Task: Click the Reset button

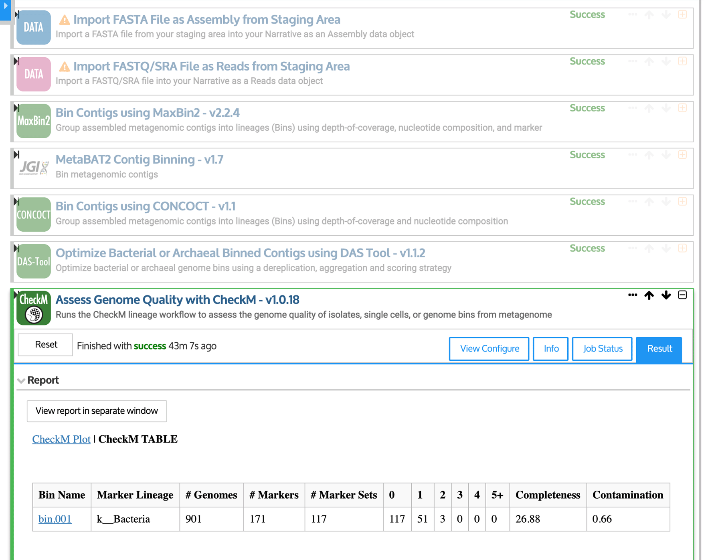Action: [x=46, y=345]
